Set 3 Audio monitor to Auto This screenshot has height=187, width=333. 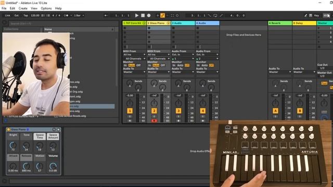(180, 65)
